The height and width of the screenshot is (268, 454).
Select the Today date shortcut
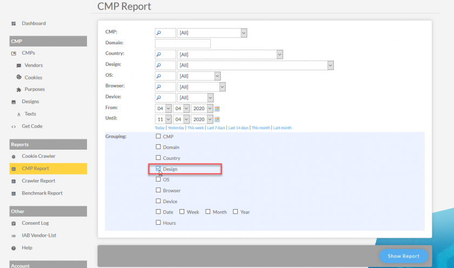click(160, 128)
